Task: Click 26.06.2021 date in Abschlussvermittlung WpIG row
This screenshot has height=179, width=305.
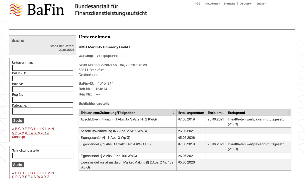Action: 186,131
